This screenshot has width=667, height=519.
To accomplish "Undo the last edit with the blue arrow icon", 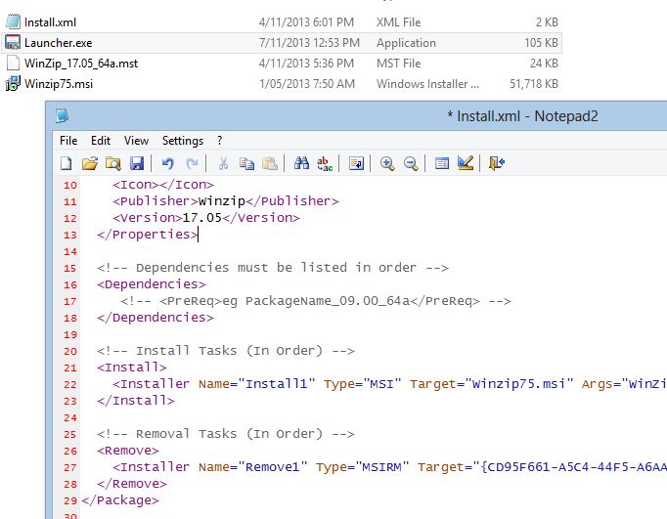I will [168, 163].
